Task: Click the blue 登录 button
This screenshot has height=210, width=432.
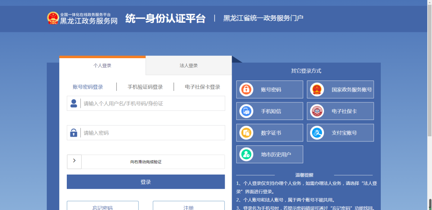Action: [x=146, y=182]
